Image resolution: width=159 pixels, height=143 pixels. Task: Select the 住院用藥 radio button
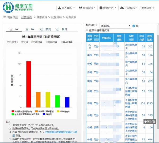point(47,42)
